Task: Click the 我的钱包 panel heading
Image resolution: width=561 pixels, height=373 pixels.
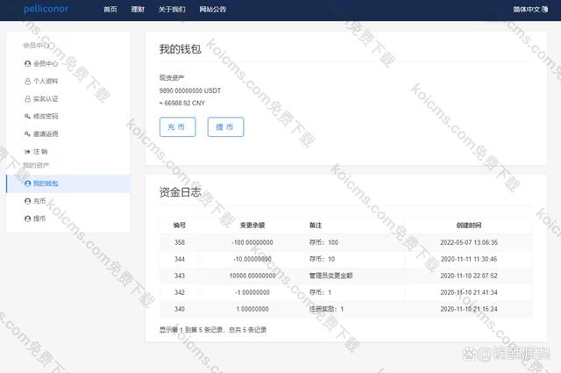Action: (181, 49)
